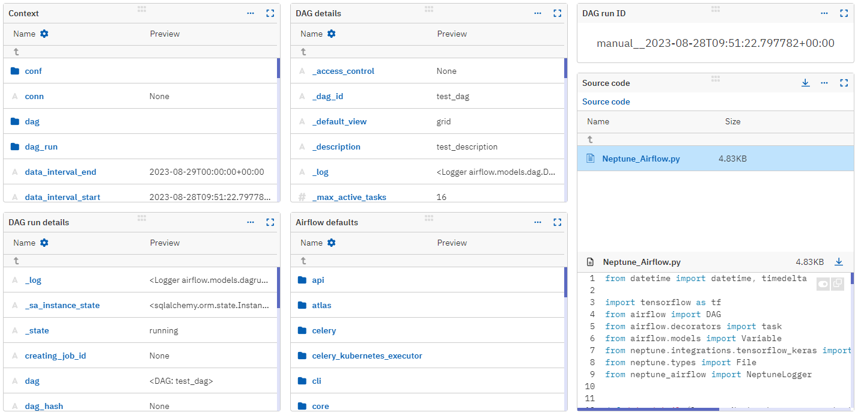The width and height of the screenshot is (858, 415).
Task: Click the data_interval_end link
Action: tap(60, 172)
